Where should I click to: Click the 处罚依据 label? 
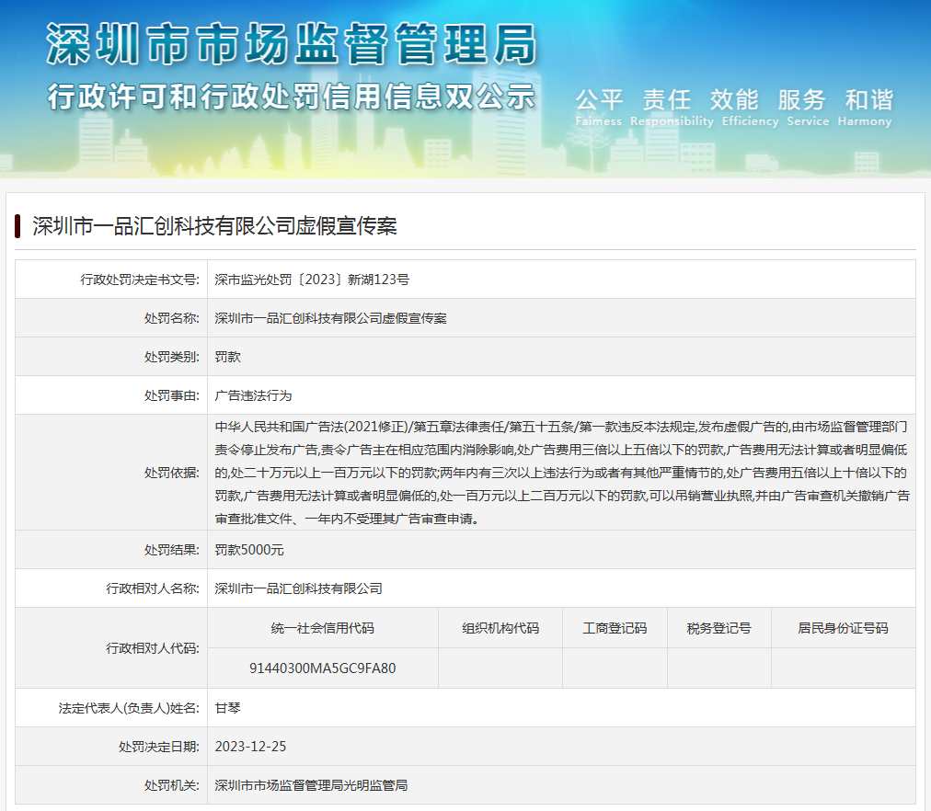coord(172,473)
